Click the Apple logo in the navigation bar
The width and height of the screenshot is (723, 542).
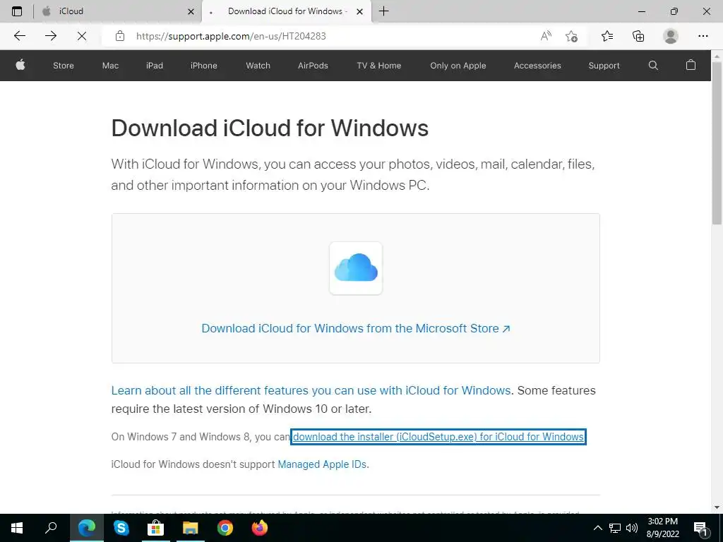click(x=20, y=65)
